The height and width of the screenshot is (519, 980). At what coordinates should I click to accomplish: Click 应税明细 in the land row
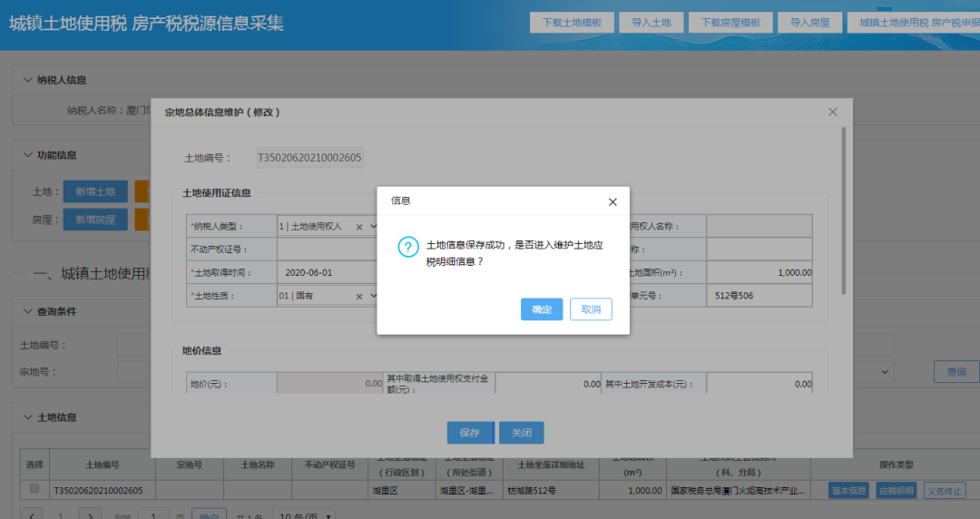point(897,491)
